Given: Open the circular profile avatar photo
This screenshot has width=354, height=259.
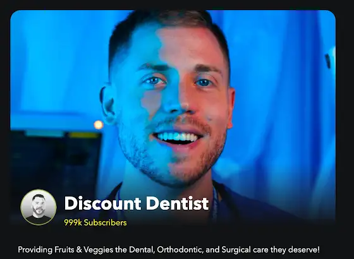Looking at the screenshot, I should tap(39, 207).
